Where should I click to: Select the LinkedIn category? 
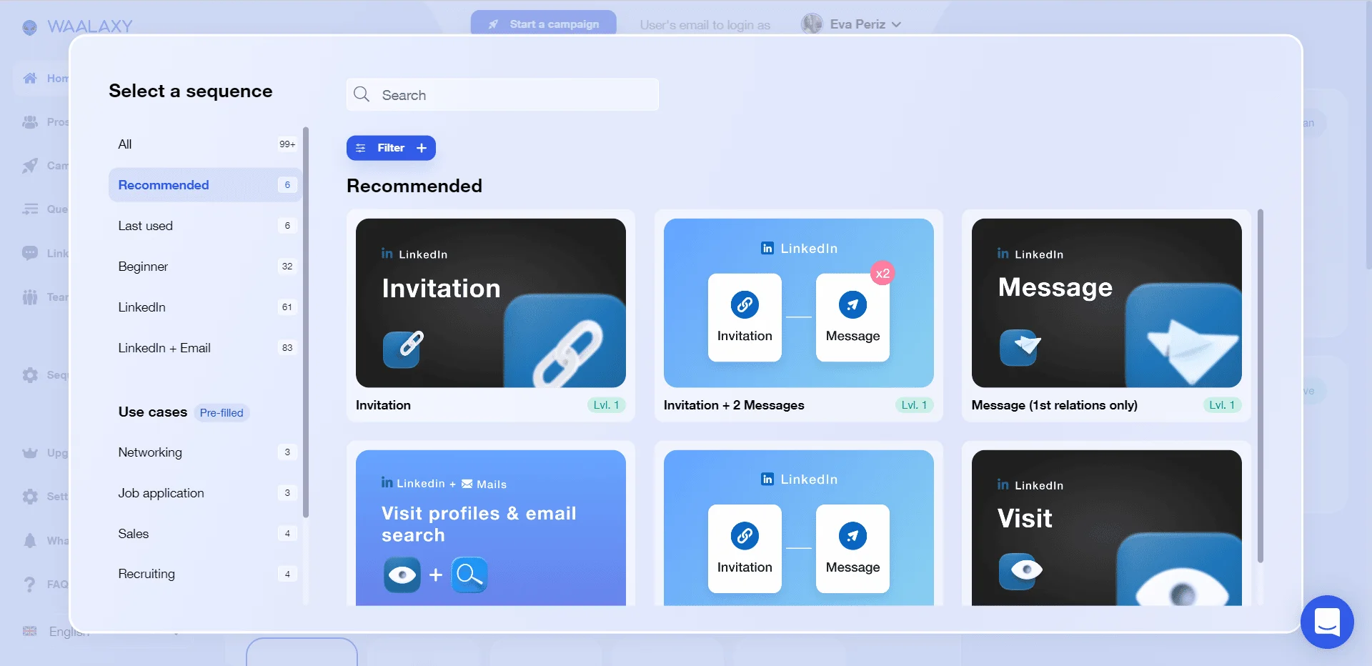tap(206, 307)
